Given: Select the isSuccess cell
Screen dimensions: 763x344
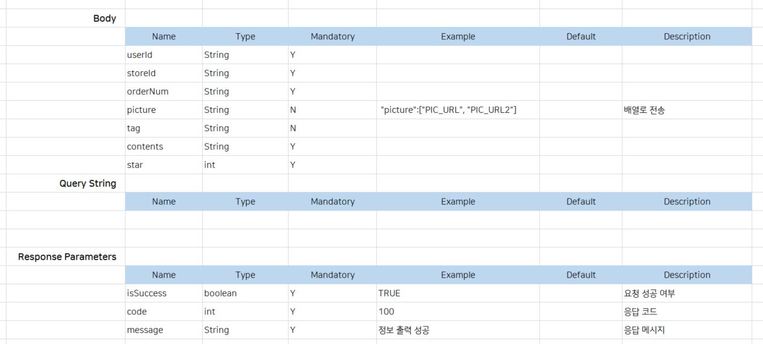Looking at the screenshot, I should pyautogui.click(x=147, y=293).
